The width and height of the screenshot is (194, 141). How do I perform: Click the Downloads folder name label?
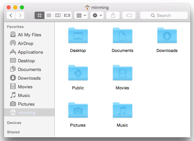[167, 51]
